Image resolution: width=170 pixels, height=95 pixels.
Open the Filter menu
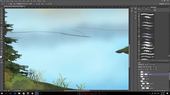coord(28,1)
